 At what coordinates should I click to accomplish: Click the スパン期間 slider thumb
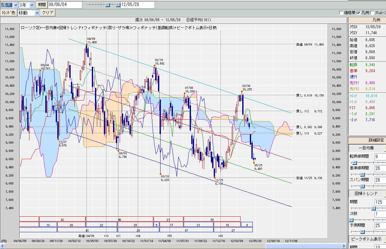[363, 186]
